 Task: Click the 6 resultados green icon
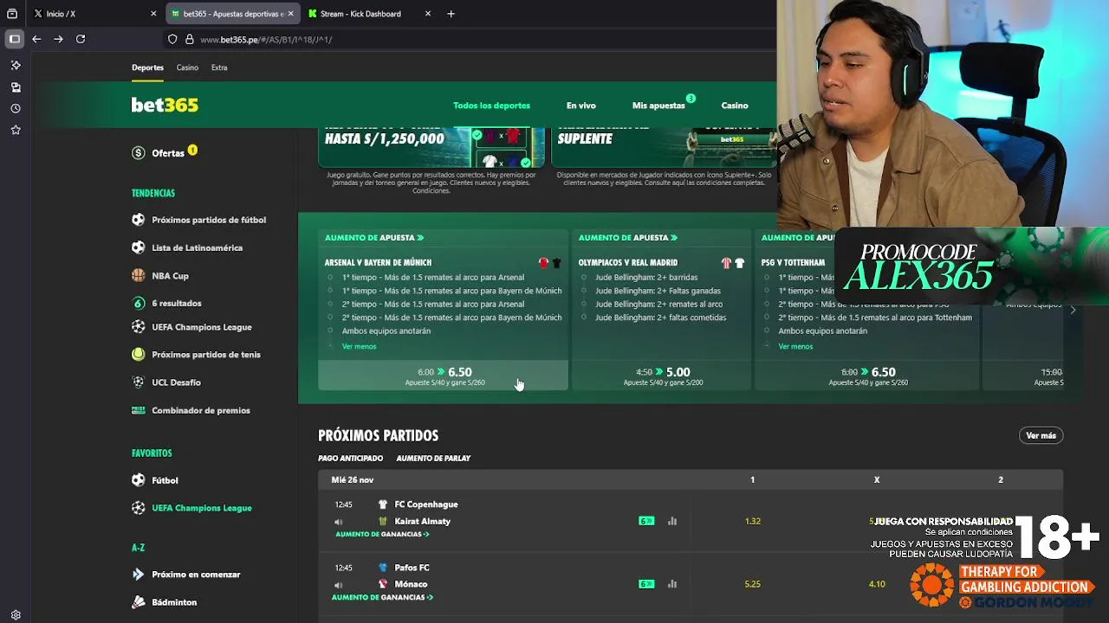[x=138, y=303]
